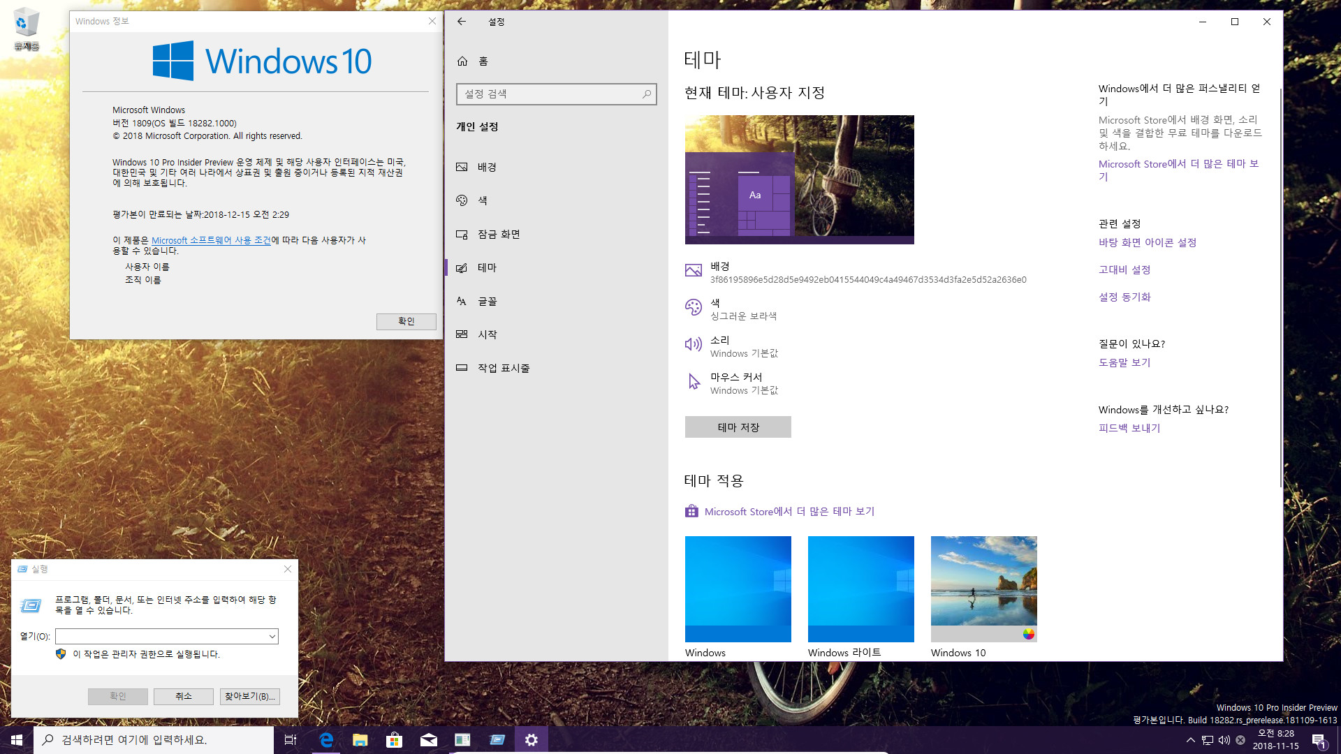Screen dimensions: 1341x754
Task: Click the taskbar search box
Action: (x=154, y=739)
